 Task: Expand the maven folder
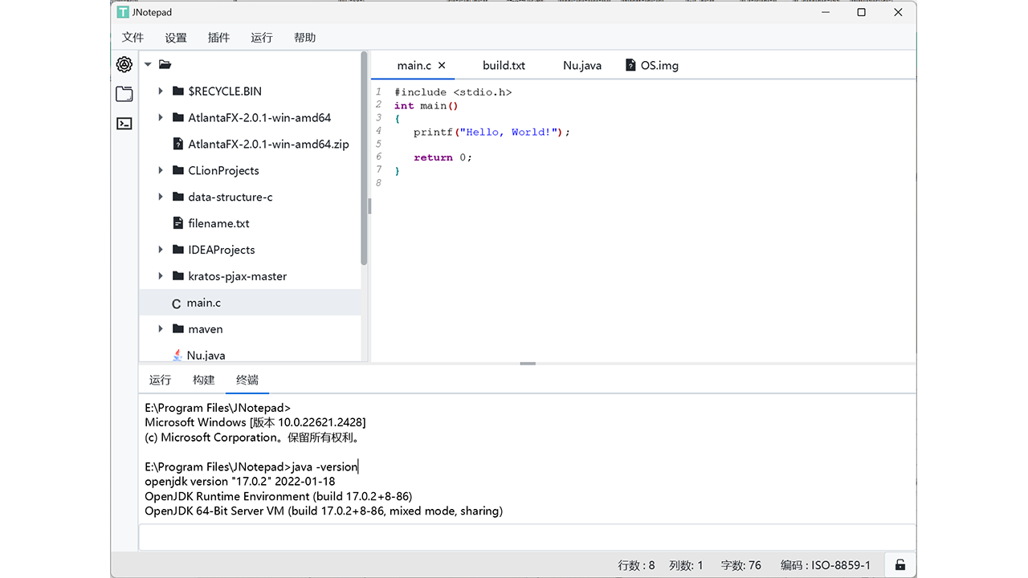(x=161, y=328)
